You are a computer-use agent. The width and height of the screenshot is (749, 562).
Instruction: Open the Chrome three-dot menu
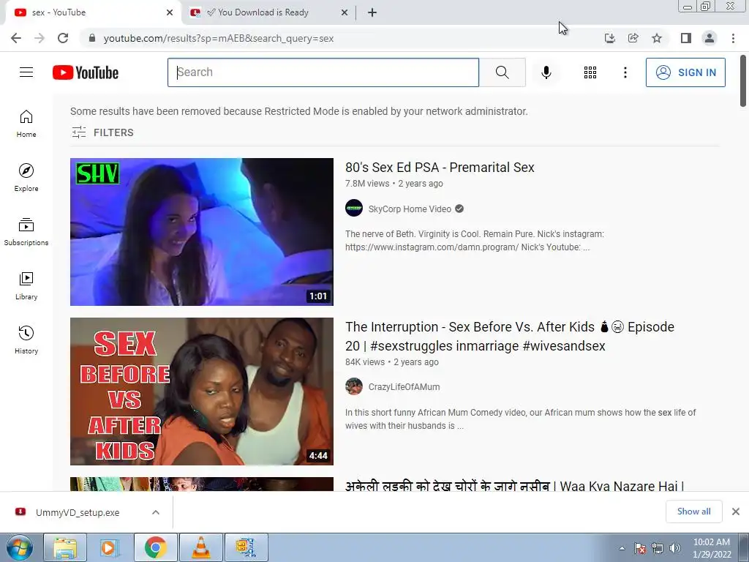coord(733,38)
